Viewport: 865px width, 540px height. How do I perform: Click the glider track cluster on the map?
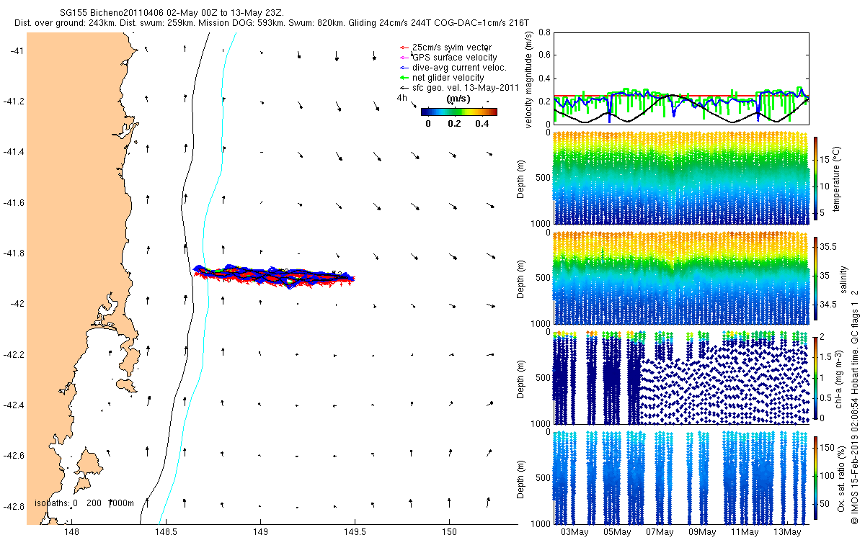tap(275, 276)
